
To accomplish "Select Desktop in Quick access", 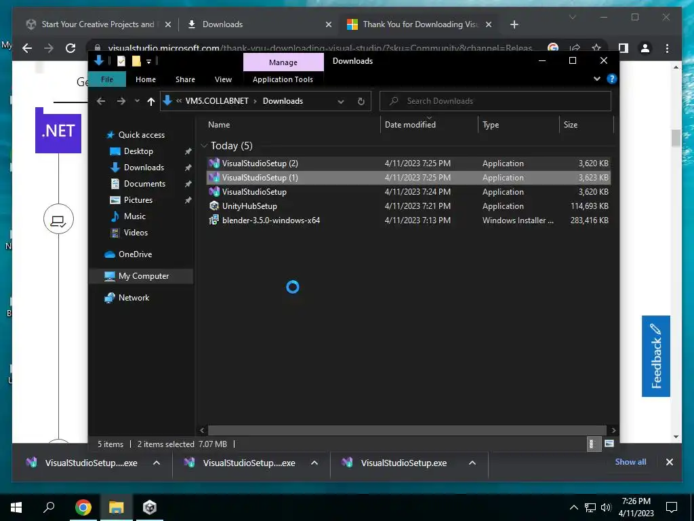I will point(138,151).
